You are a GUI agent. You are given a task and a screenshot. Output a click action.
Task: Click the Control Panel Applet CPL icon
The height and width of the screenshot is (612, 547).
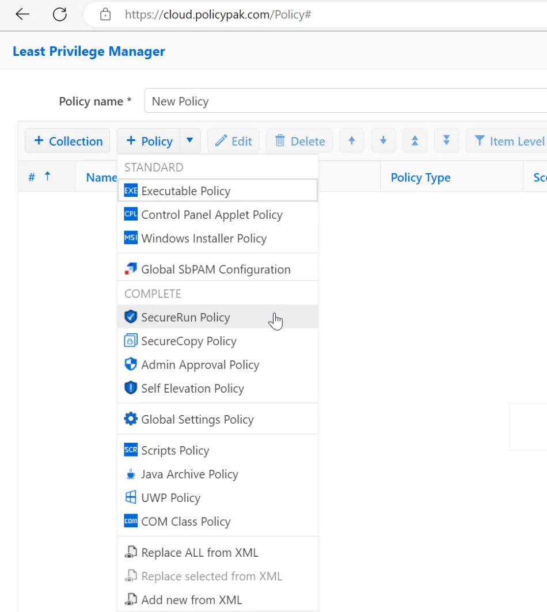(131, 214)
